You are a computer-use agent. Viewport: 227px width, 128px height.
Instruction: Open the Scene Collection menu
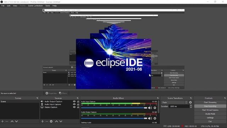[35, 6]
